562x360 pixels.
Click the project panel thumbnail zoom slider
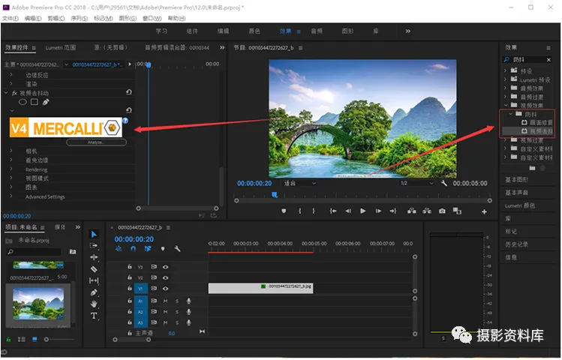click(x=47, y=340)
